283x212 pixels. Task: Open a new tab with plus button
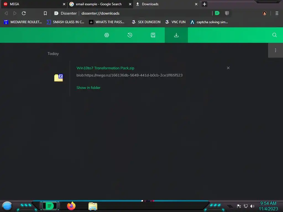pyautogui.click(x=205, y=4)
